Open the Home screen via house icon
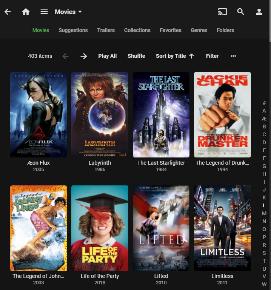The width and height of the screenshot is (271, 290). tap(26, 12)
